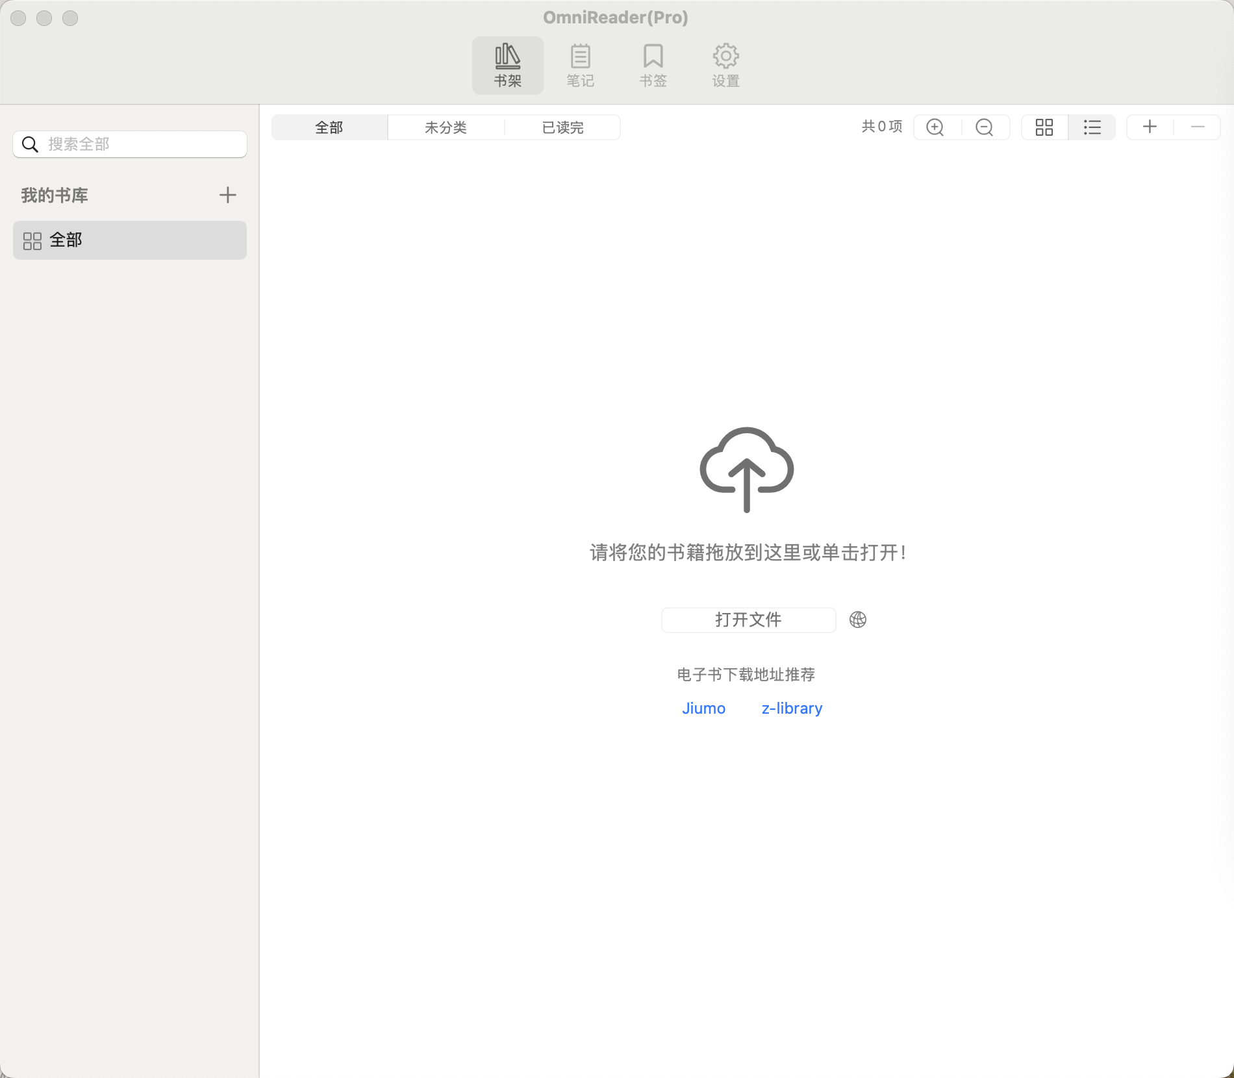Switch to list view layout

pyautogui.click(x=1092, y=127)
